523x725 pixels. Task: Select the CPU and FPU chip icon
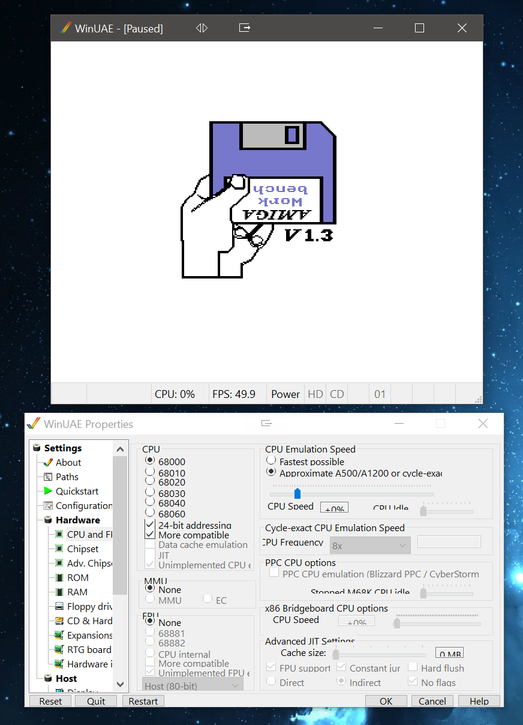[59, 534]
